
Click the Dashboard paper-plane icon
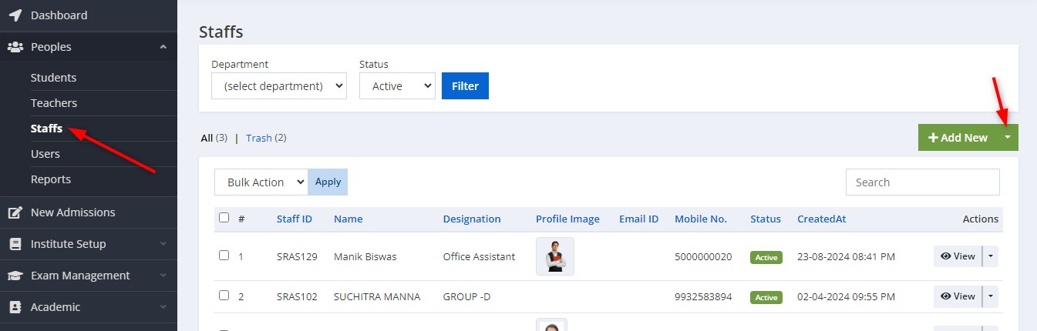[x=15, y=15]
